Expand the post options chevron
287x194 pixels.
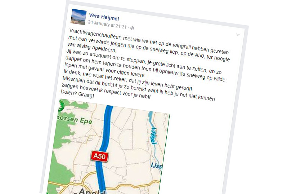[238, 35]
